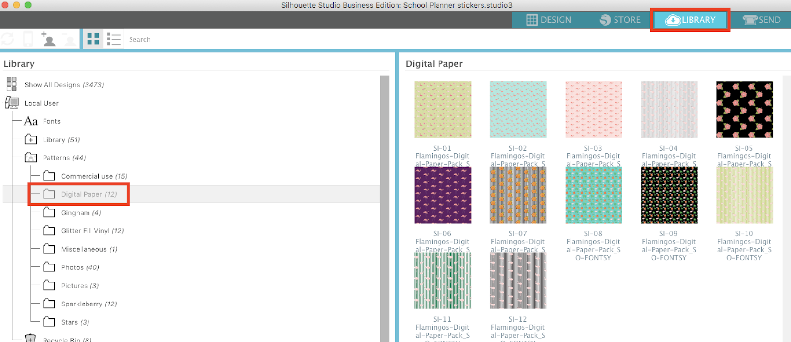Click the Fonts Aa icon
The height and width of the screenshot is (342, 791).
[x=31, y=121]
